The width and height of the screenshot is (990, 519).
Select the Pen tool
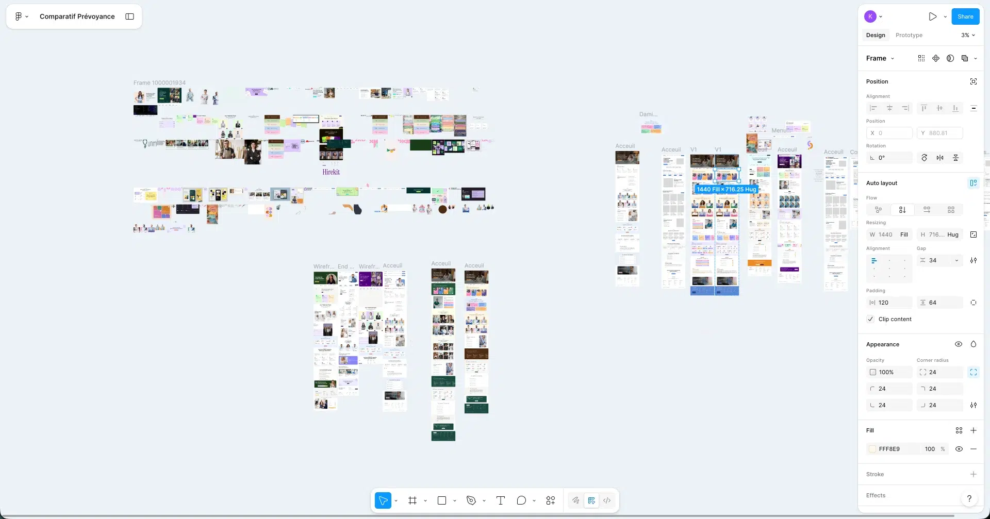click(471, 500)
